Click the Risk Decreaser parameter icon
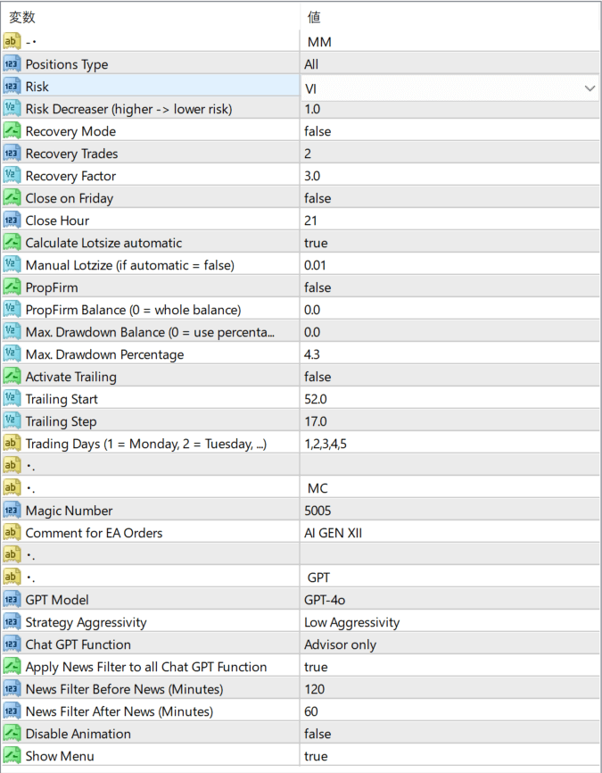The height and width of the screenshot is (773, 602). [12, 109]
